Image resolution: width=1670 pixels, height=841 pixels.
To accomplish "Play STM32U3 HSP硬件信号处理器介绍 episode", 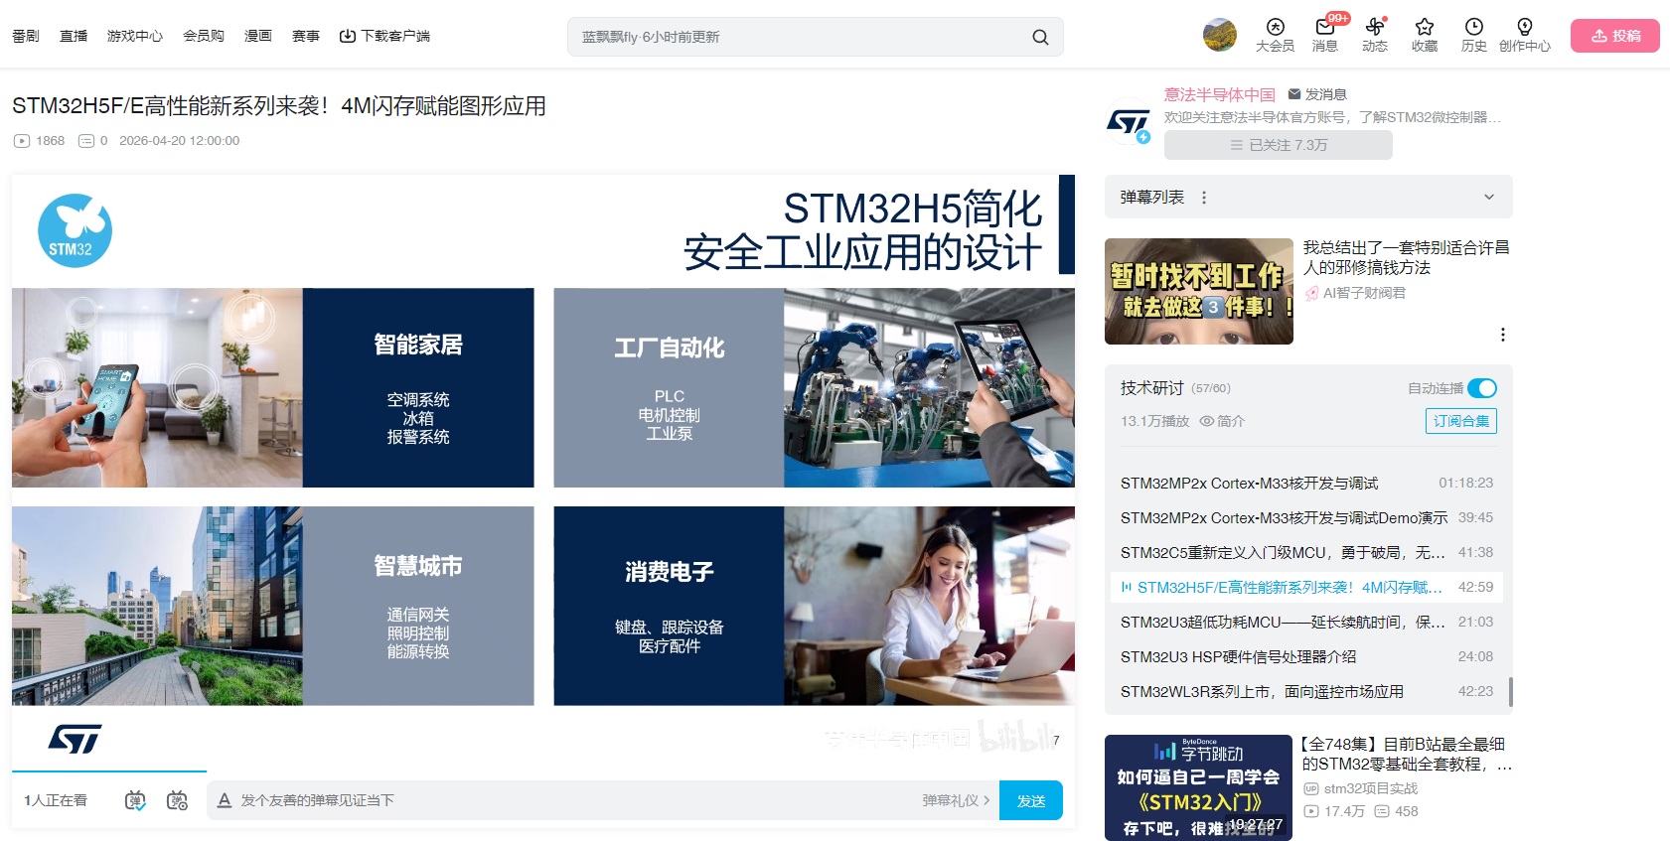I will click(1306, 656).
